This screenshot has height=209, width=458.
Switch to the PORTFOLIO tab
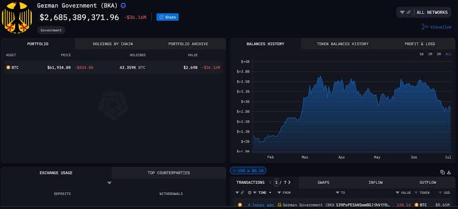pyautogui.click(x=37, y=44)
